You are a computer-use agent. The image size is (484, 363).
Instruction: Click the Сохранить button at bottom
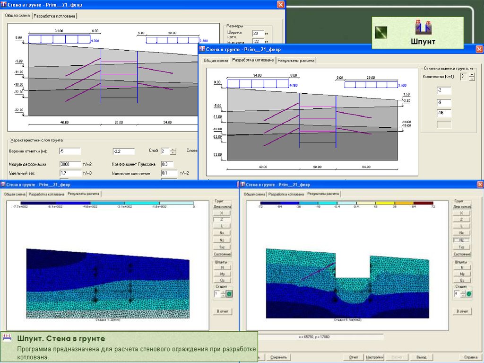tap(277, 357)
